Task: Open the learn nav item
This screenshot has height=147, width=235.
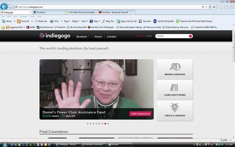Action: coord(98,36)
